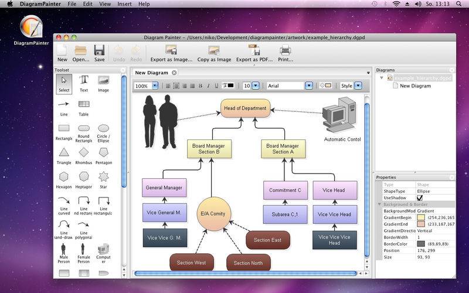This screenshot has width=469, height=293.
Task: Select the Triangle shape tool
Action: click(64, 156)
